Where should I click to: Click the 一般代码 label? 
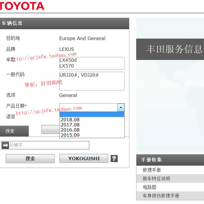15,74
